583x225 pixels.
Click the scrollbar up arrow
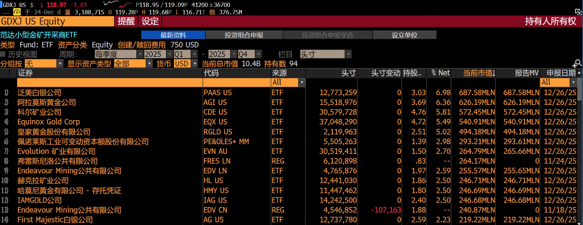(579, 73)
